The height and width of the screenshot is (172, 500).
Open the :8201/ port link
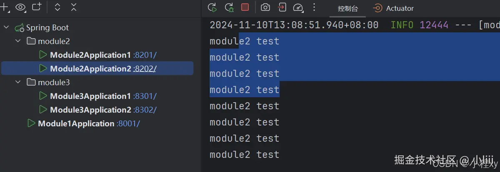coord(145,55)
